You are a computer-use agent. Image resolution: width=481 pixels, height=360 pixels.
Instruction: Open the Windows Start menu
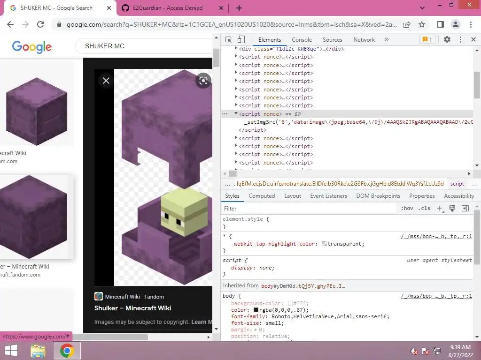[11, 351]
